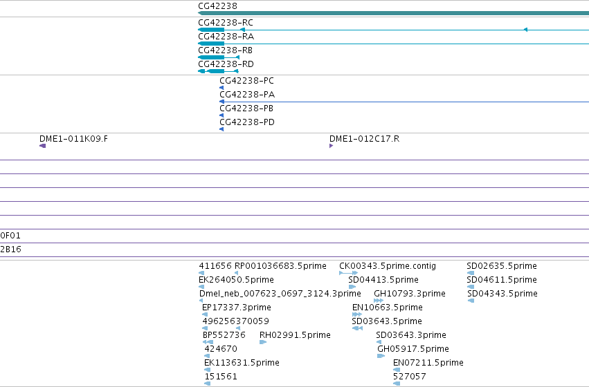Open the EK113631.5prime label
This screenshot has width=589, height=387.
coord(242,363)
